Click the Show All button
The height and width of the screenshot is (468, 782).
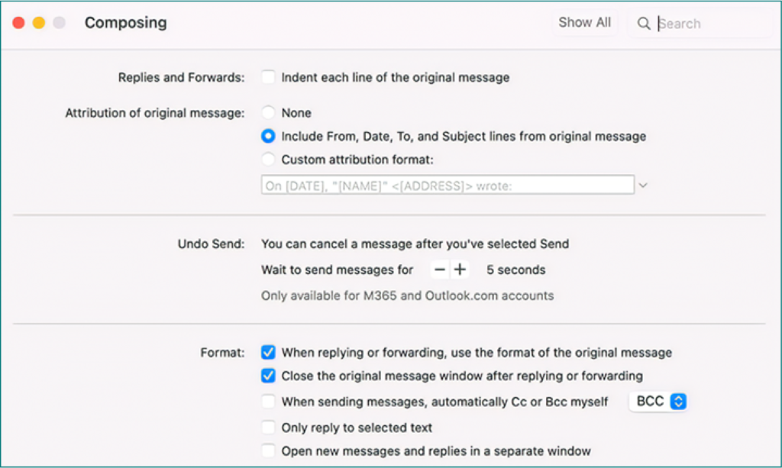coord(585,22)
